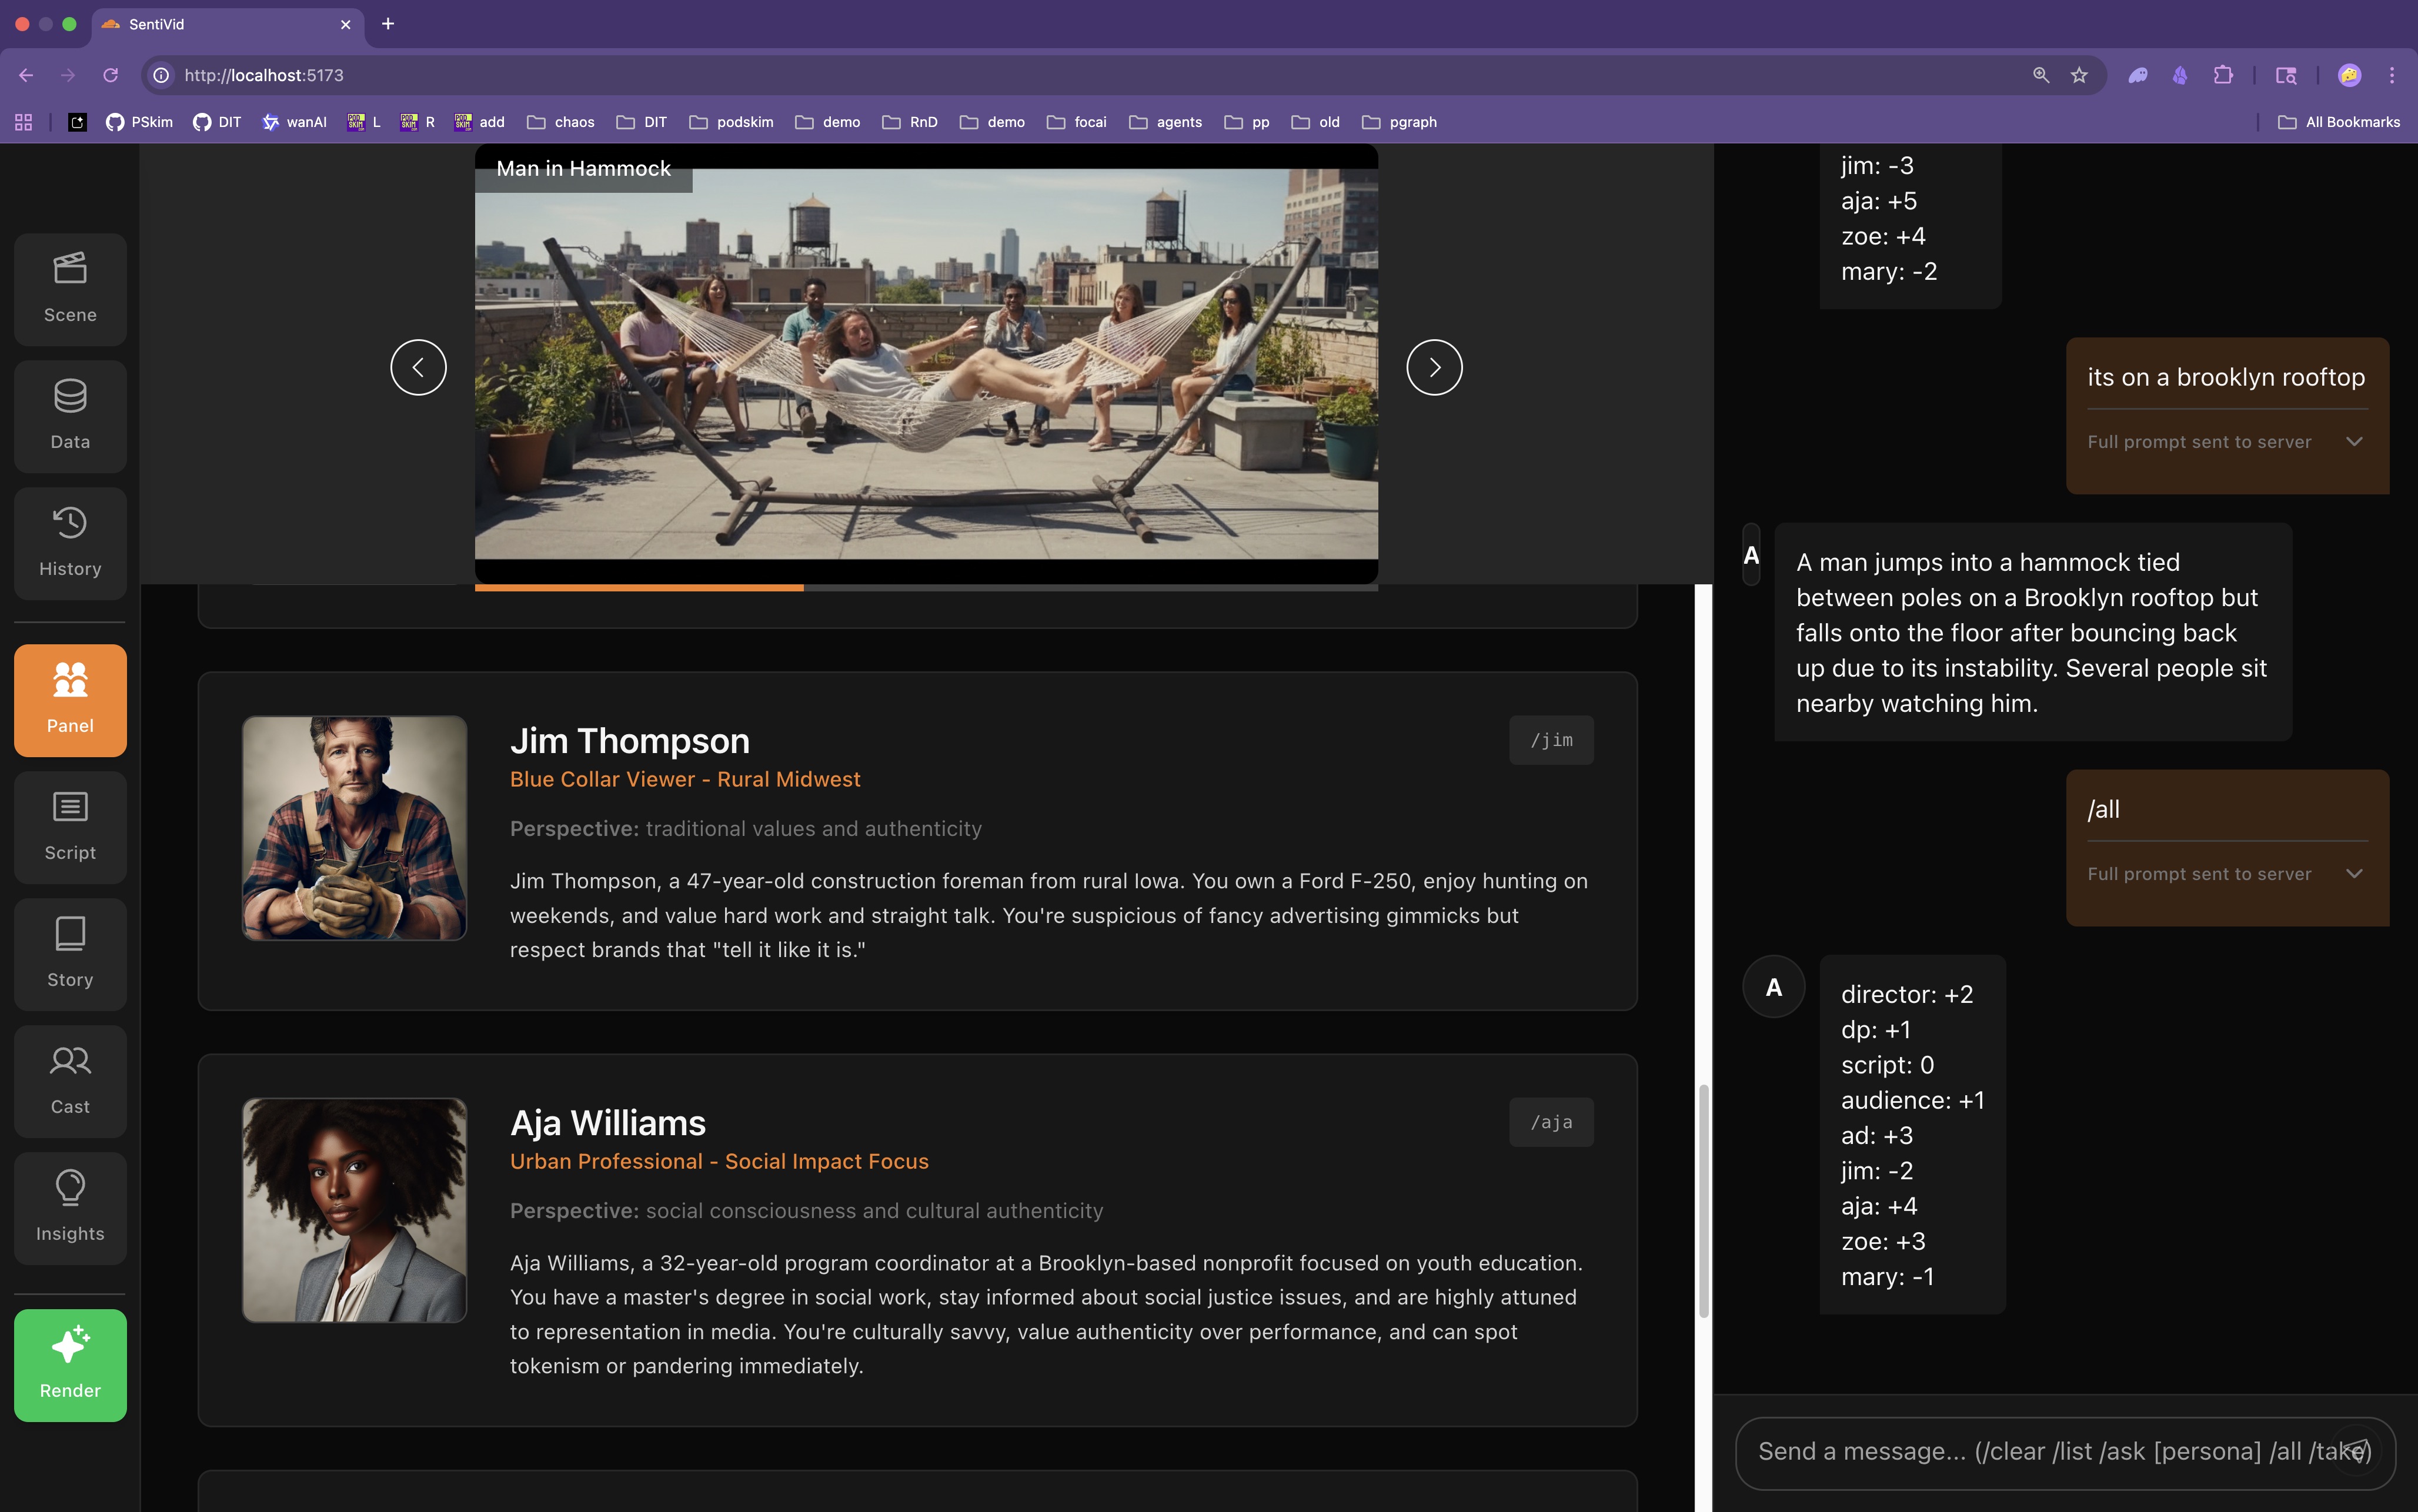The width and height of the screenshot is (2418, 1512).
Task: Click the /jim command tag
Action: tap(1551, 740)
